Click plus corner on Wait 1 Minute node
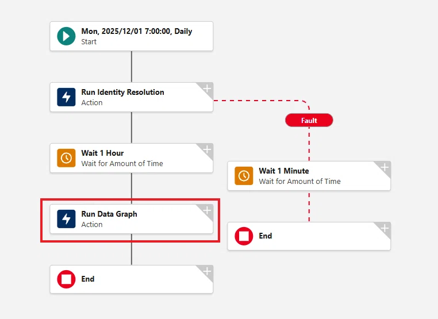Image resolution: width=438 pixels, height=319 pixels. coord(385,168)
